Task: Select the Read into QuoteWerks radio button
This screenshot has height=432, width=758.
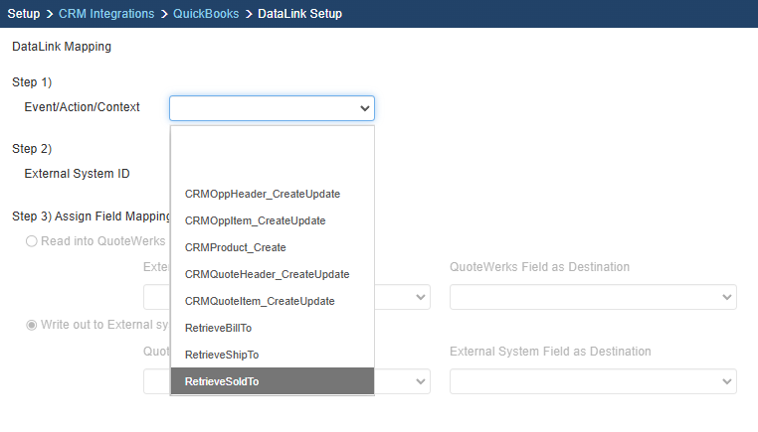Action: (32, 241)
